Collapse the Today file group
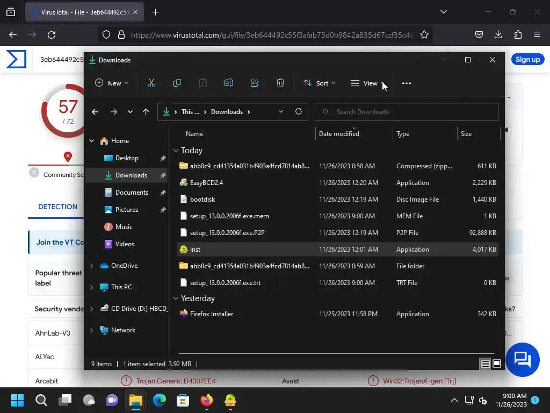Screen dimensions: 550x413 [x=176, y=151]
